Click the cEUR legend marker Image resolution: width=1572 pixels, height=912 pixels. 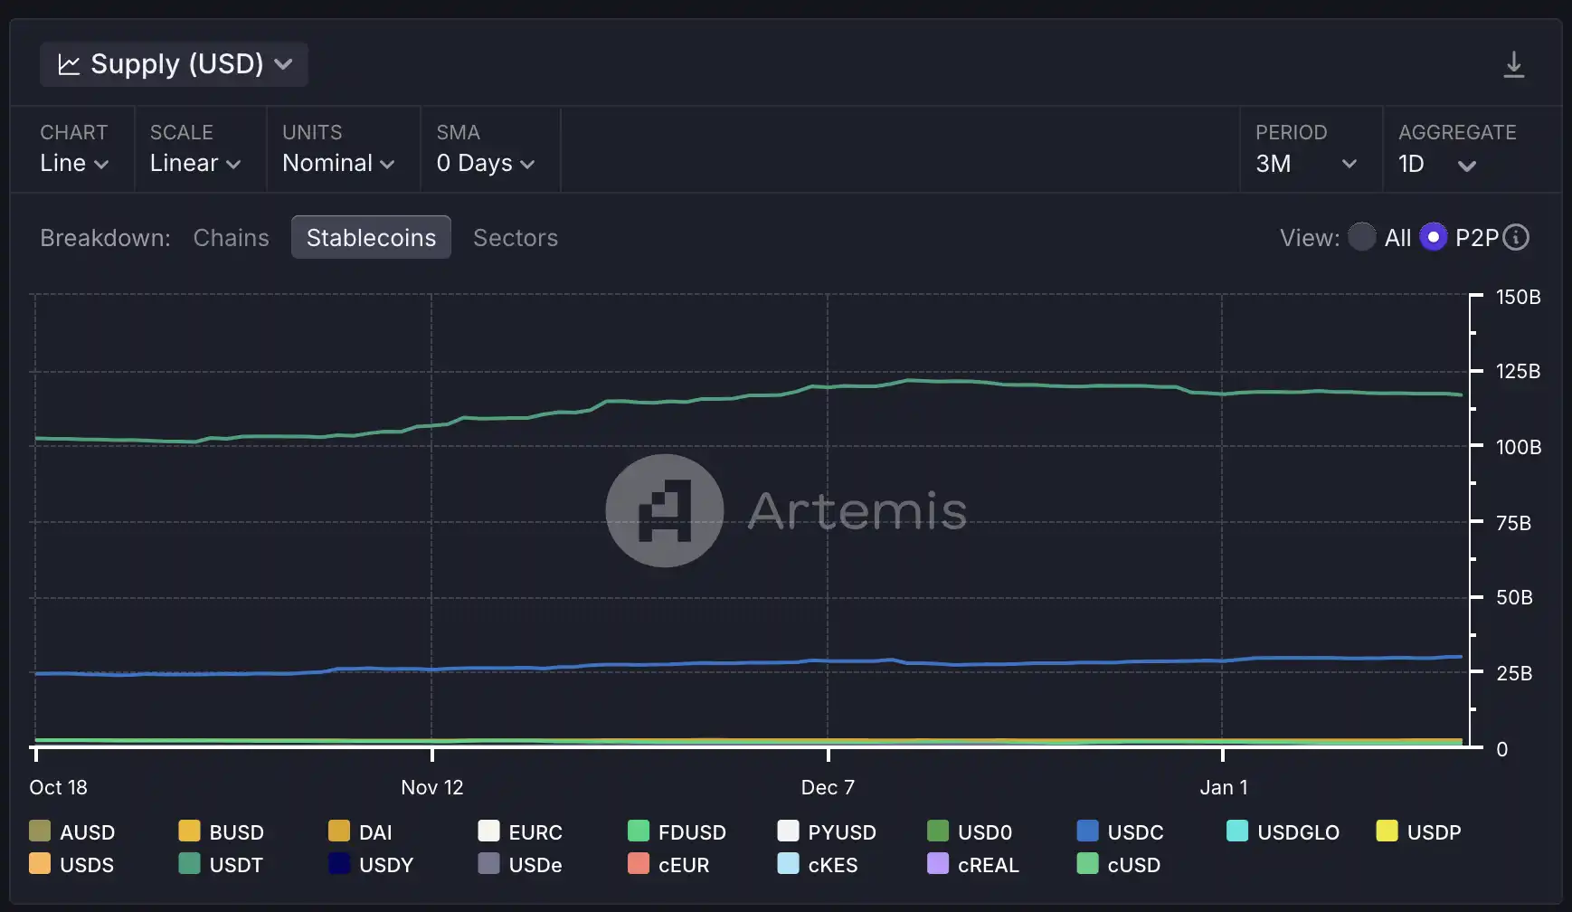[639, 864]
